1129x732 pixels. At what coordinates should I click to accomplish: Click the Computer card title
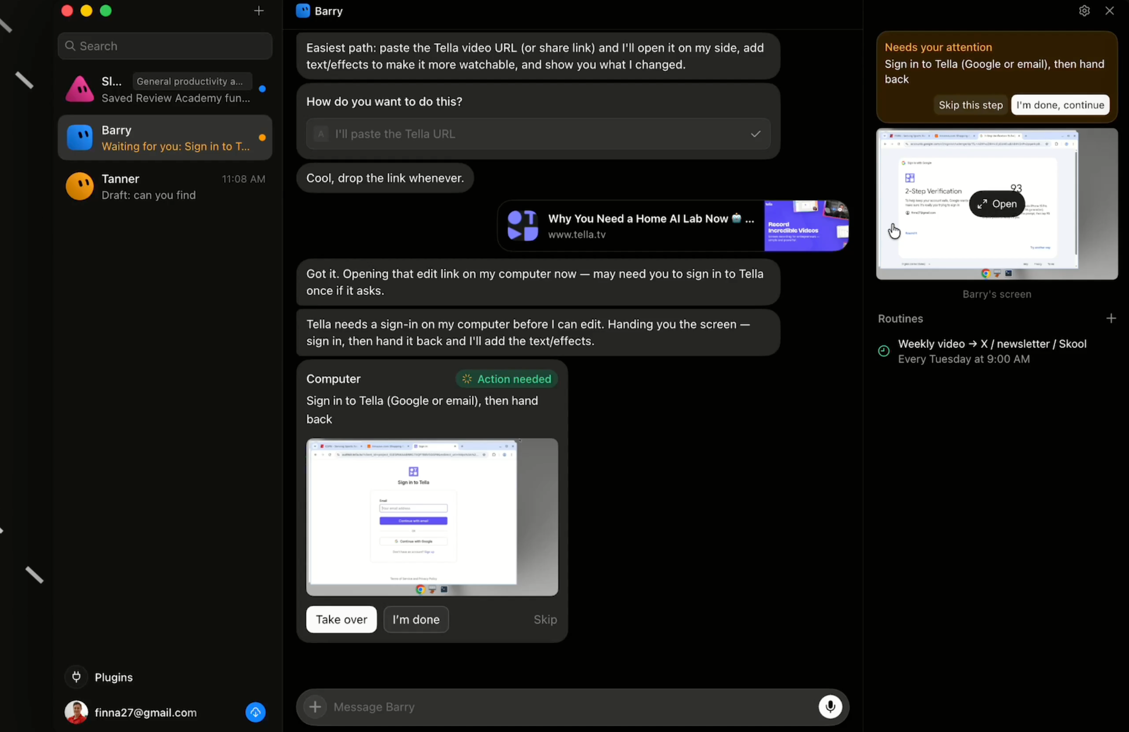coord(333,379)
